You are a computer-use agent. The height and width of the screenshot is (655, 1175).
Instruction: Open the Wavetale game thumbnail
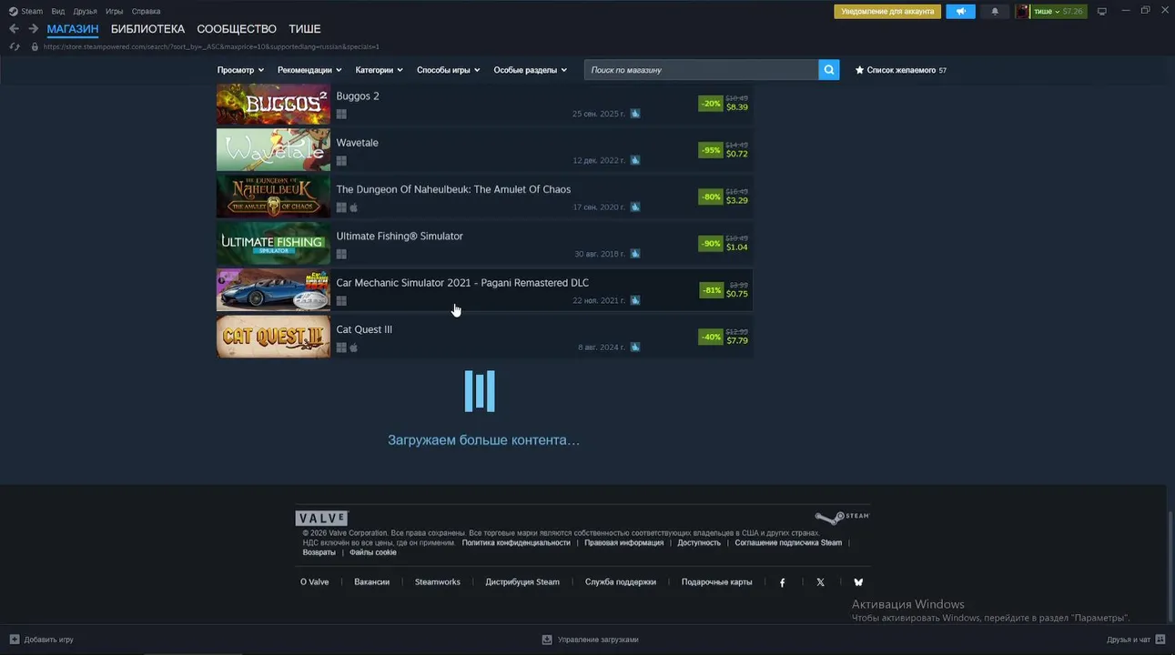273,150
